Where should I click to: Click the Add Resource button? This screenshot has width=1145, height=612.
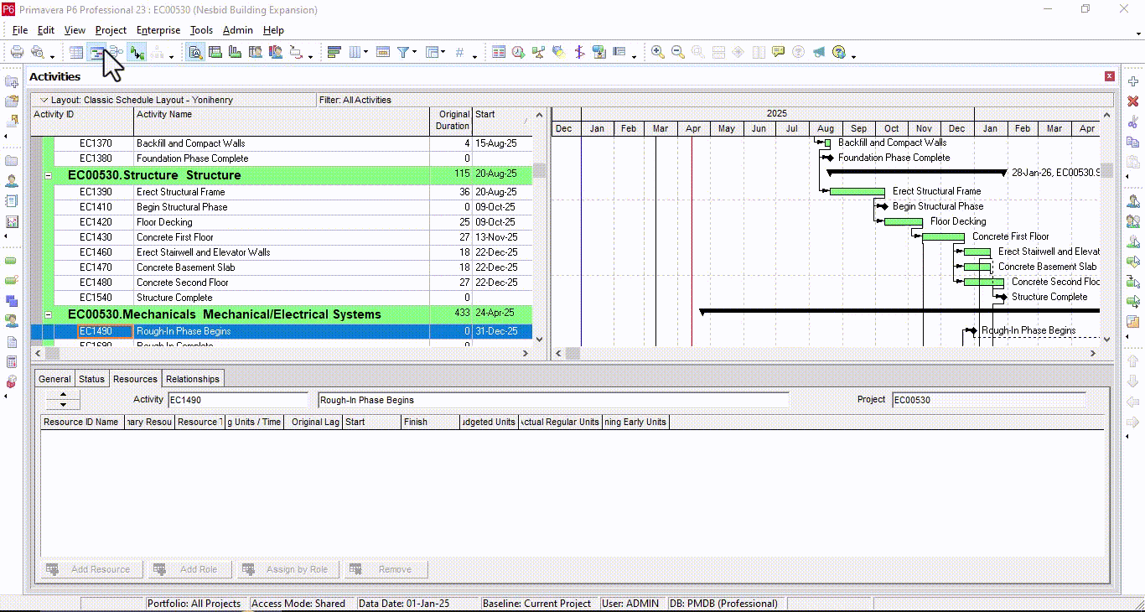pos(91,569)
